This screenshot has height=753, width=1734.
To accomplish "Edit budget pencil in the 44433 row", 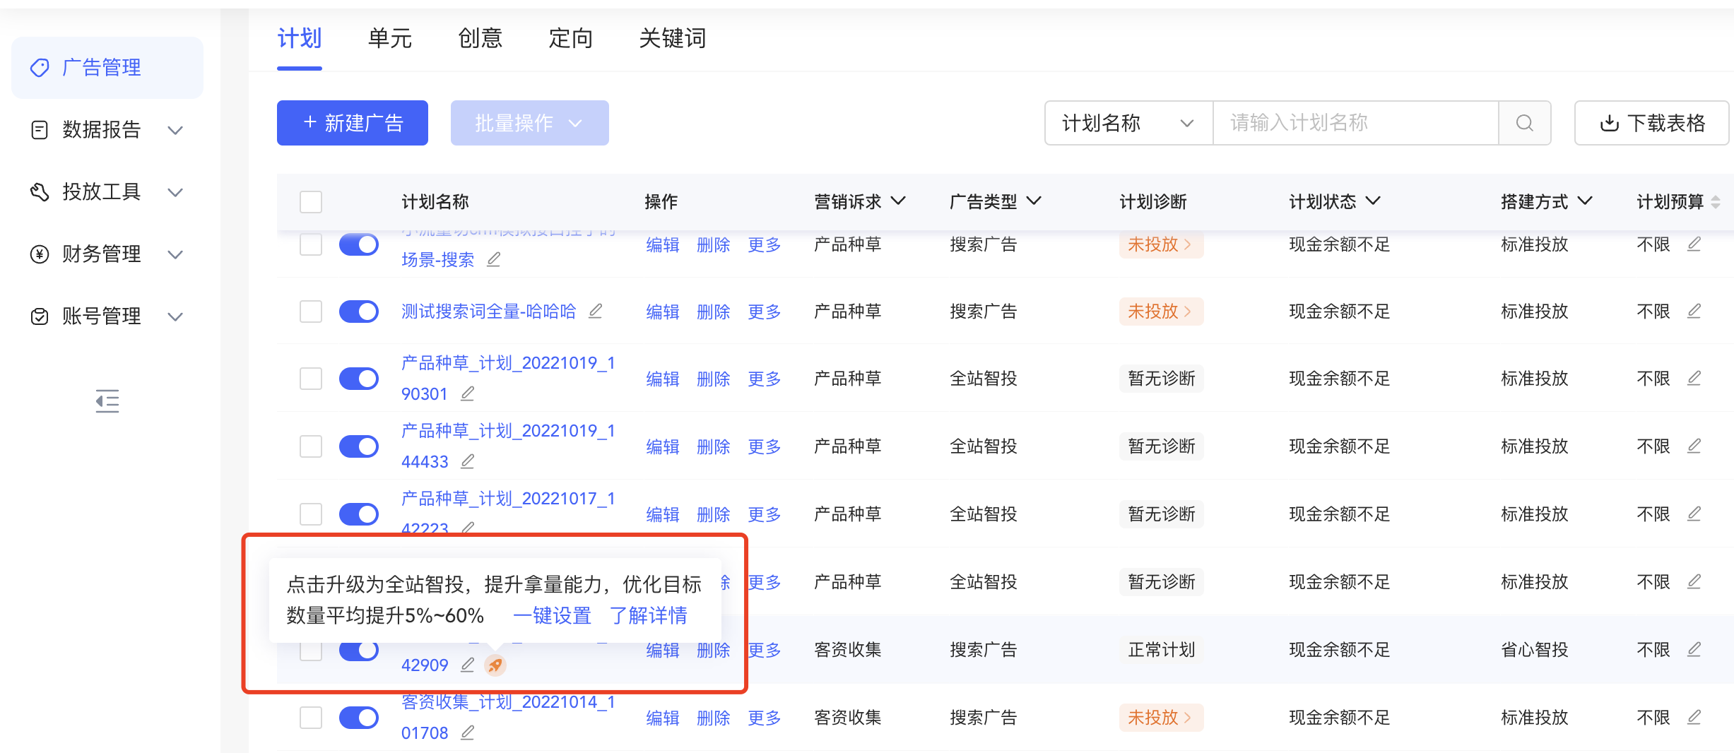I will point(1694,446).
